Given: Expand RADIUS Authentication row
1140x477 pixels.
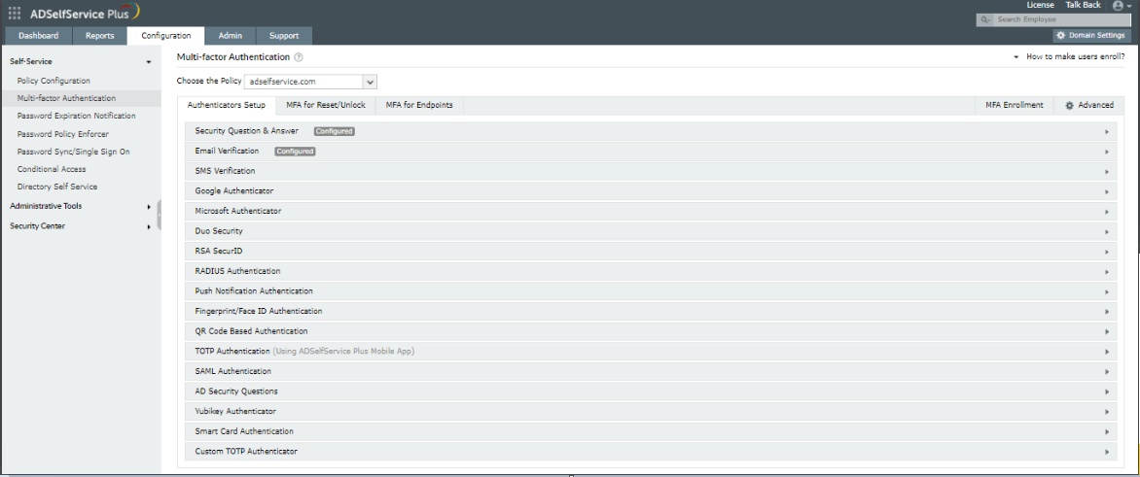Looking at the screenshot, I should 652,272.
